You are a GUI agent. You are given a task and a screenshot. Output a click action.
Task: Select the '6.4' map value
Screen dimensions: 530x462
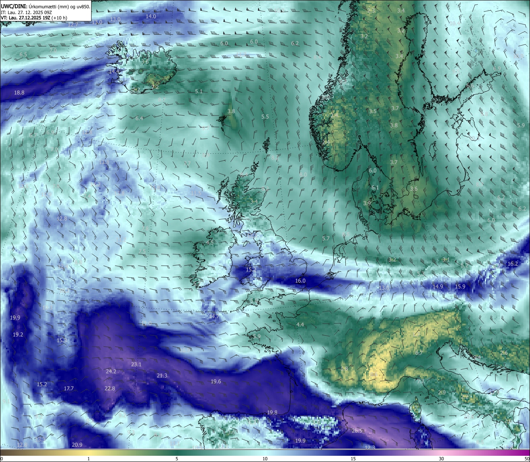point(139,119)
